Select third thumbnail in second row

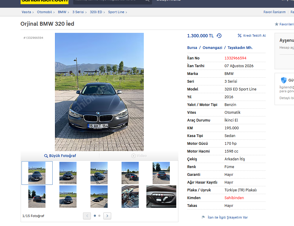coord(99,196)
